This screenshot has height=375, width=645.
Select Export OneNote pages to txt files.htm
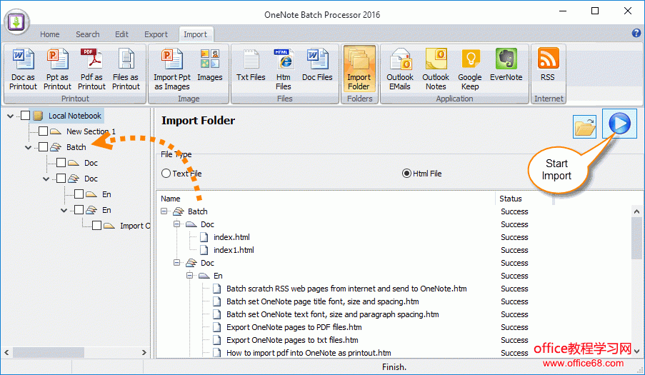coord(292,340)
